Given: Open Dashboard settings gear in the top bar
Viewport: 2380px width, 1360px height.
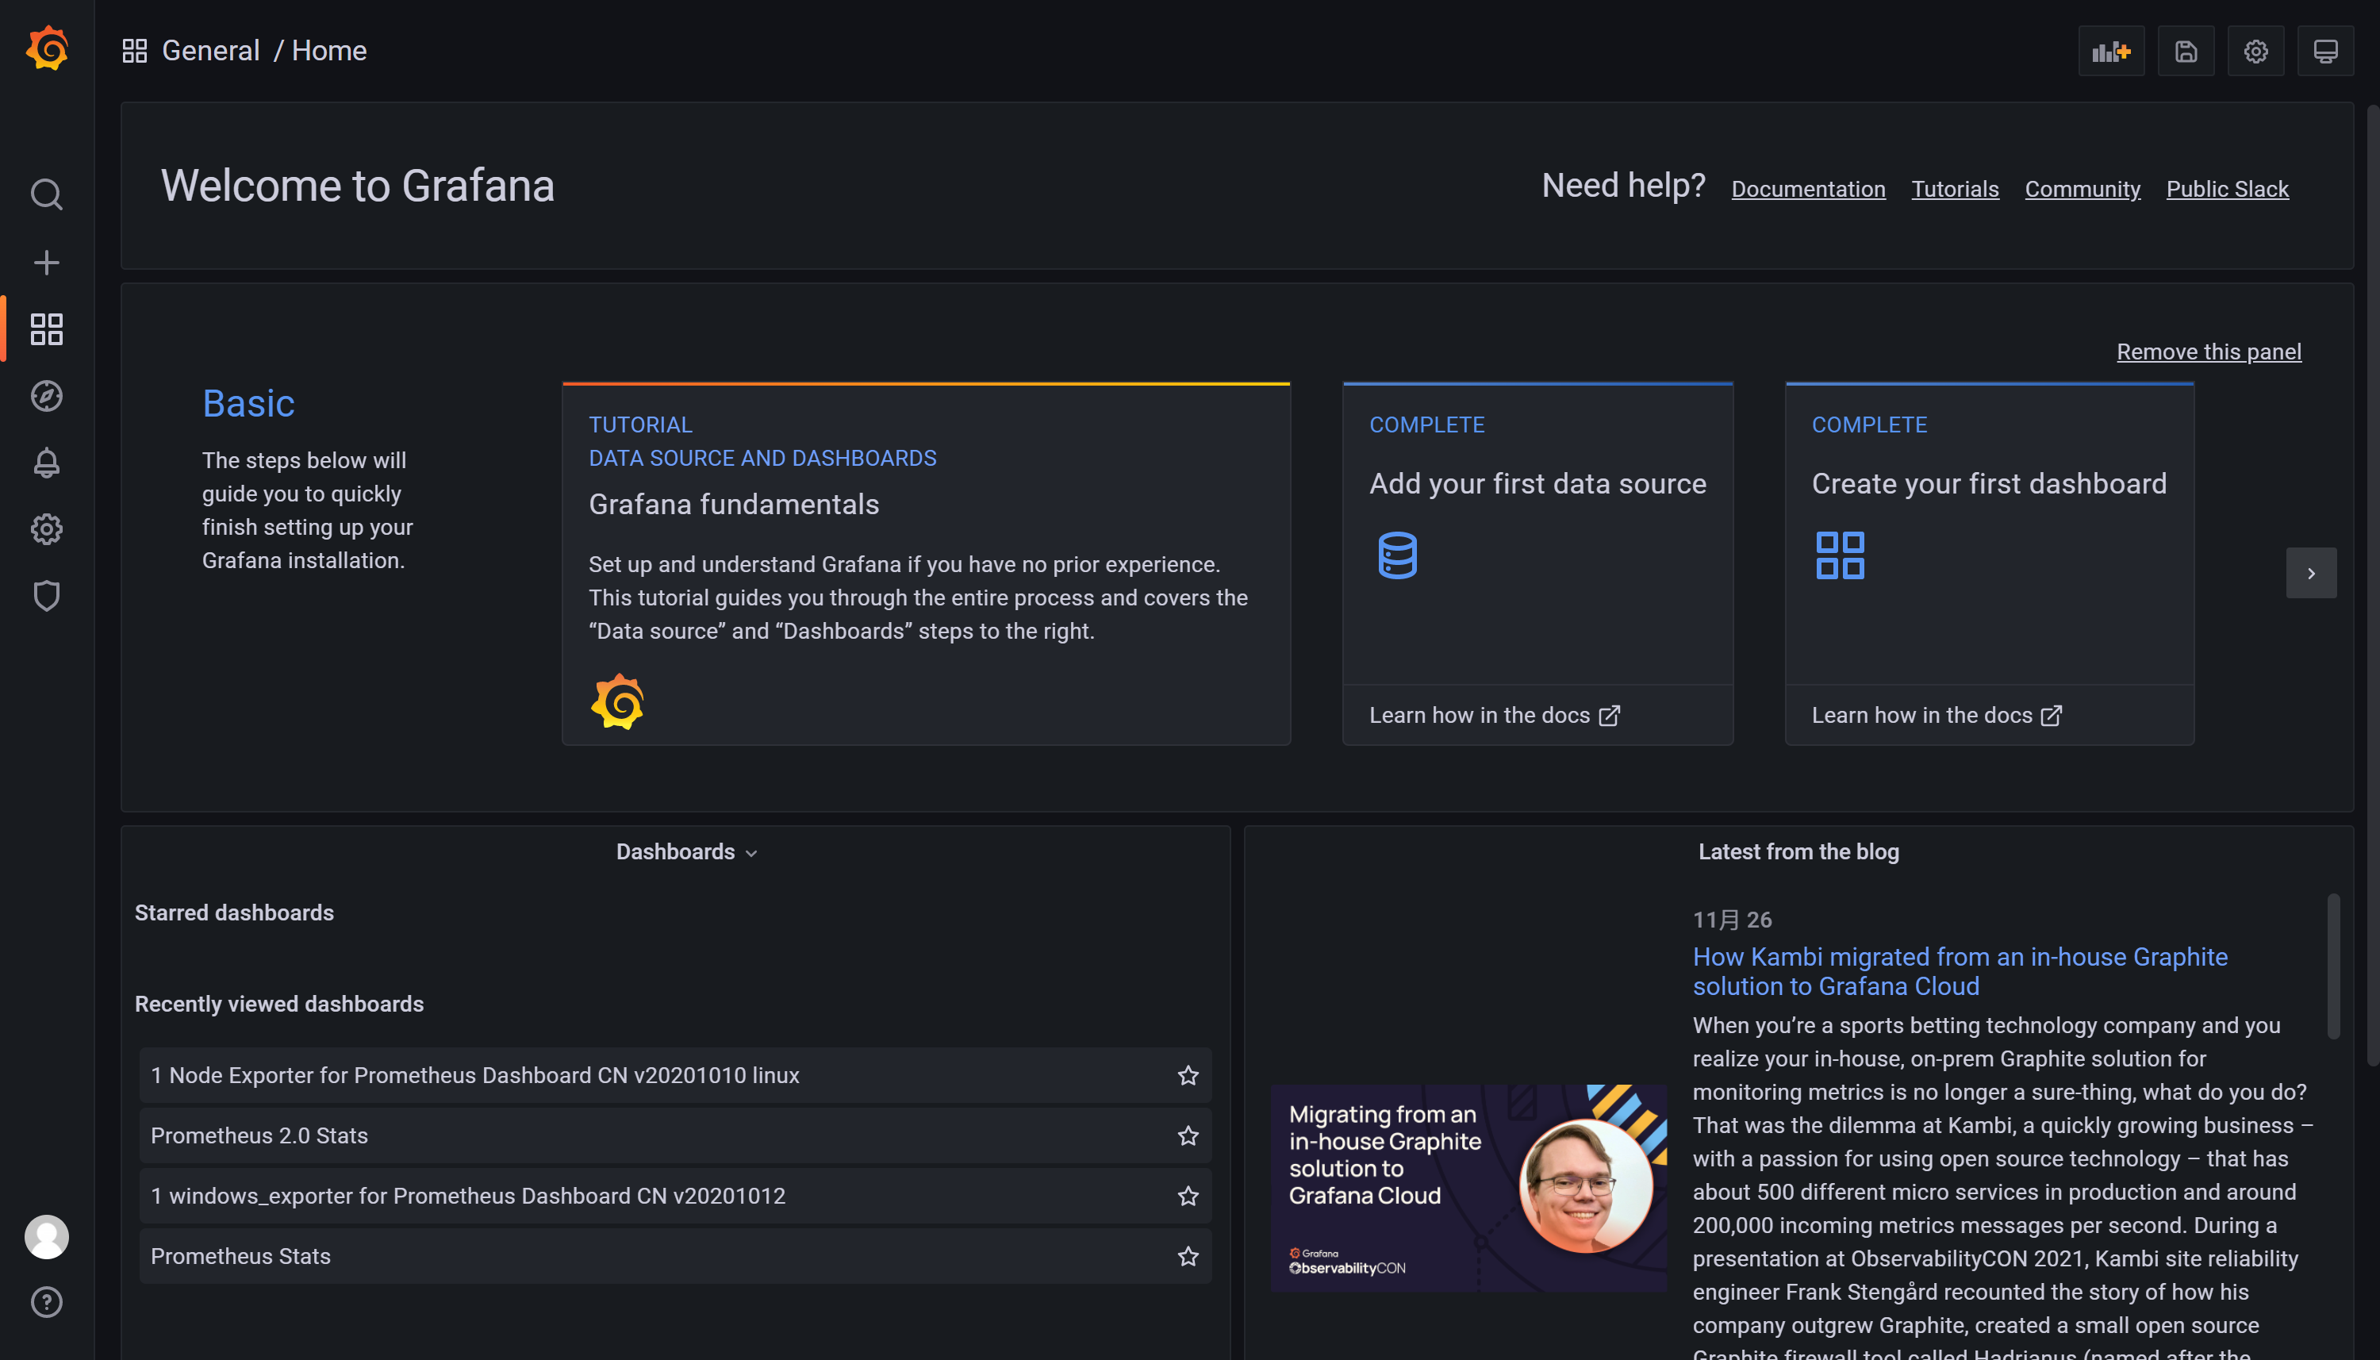Looking at the screenshot, I should (2255, 51).
